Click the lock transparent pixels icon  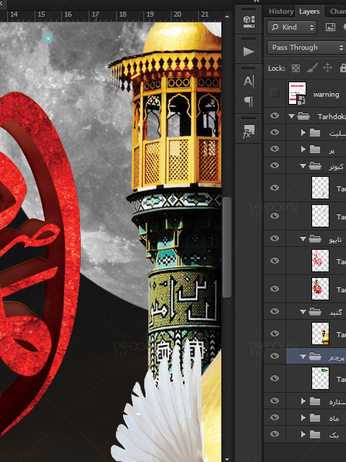(x=296, y=69)
